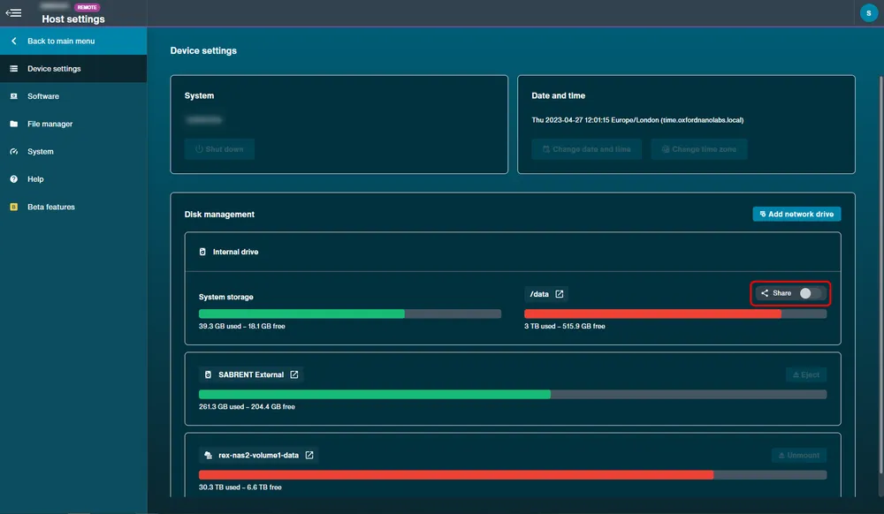Toggle the Share switch for /data
The height and width of the screenshot is (514, 884).
point(810,293)
